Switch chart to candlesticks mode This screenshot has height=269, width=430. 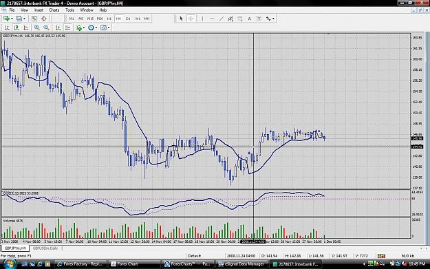(17, 28)
